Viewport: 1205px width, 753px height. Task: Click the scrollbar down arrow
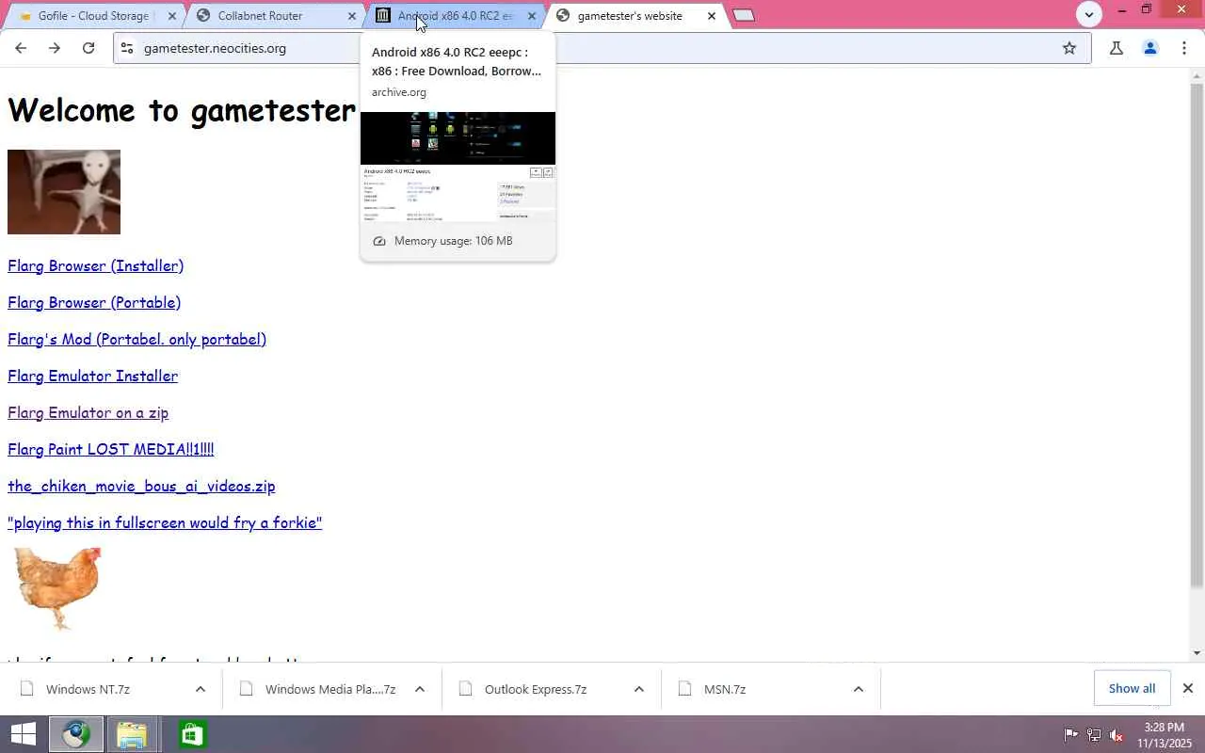[1197, 653]
